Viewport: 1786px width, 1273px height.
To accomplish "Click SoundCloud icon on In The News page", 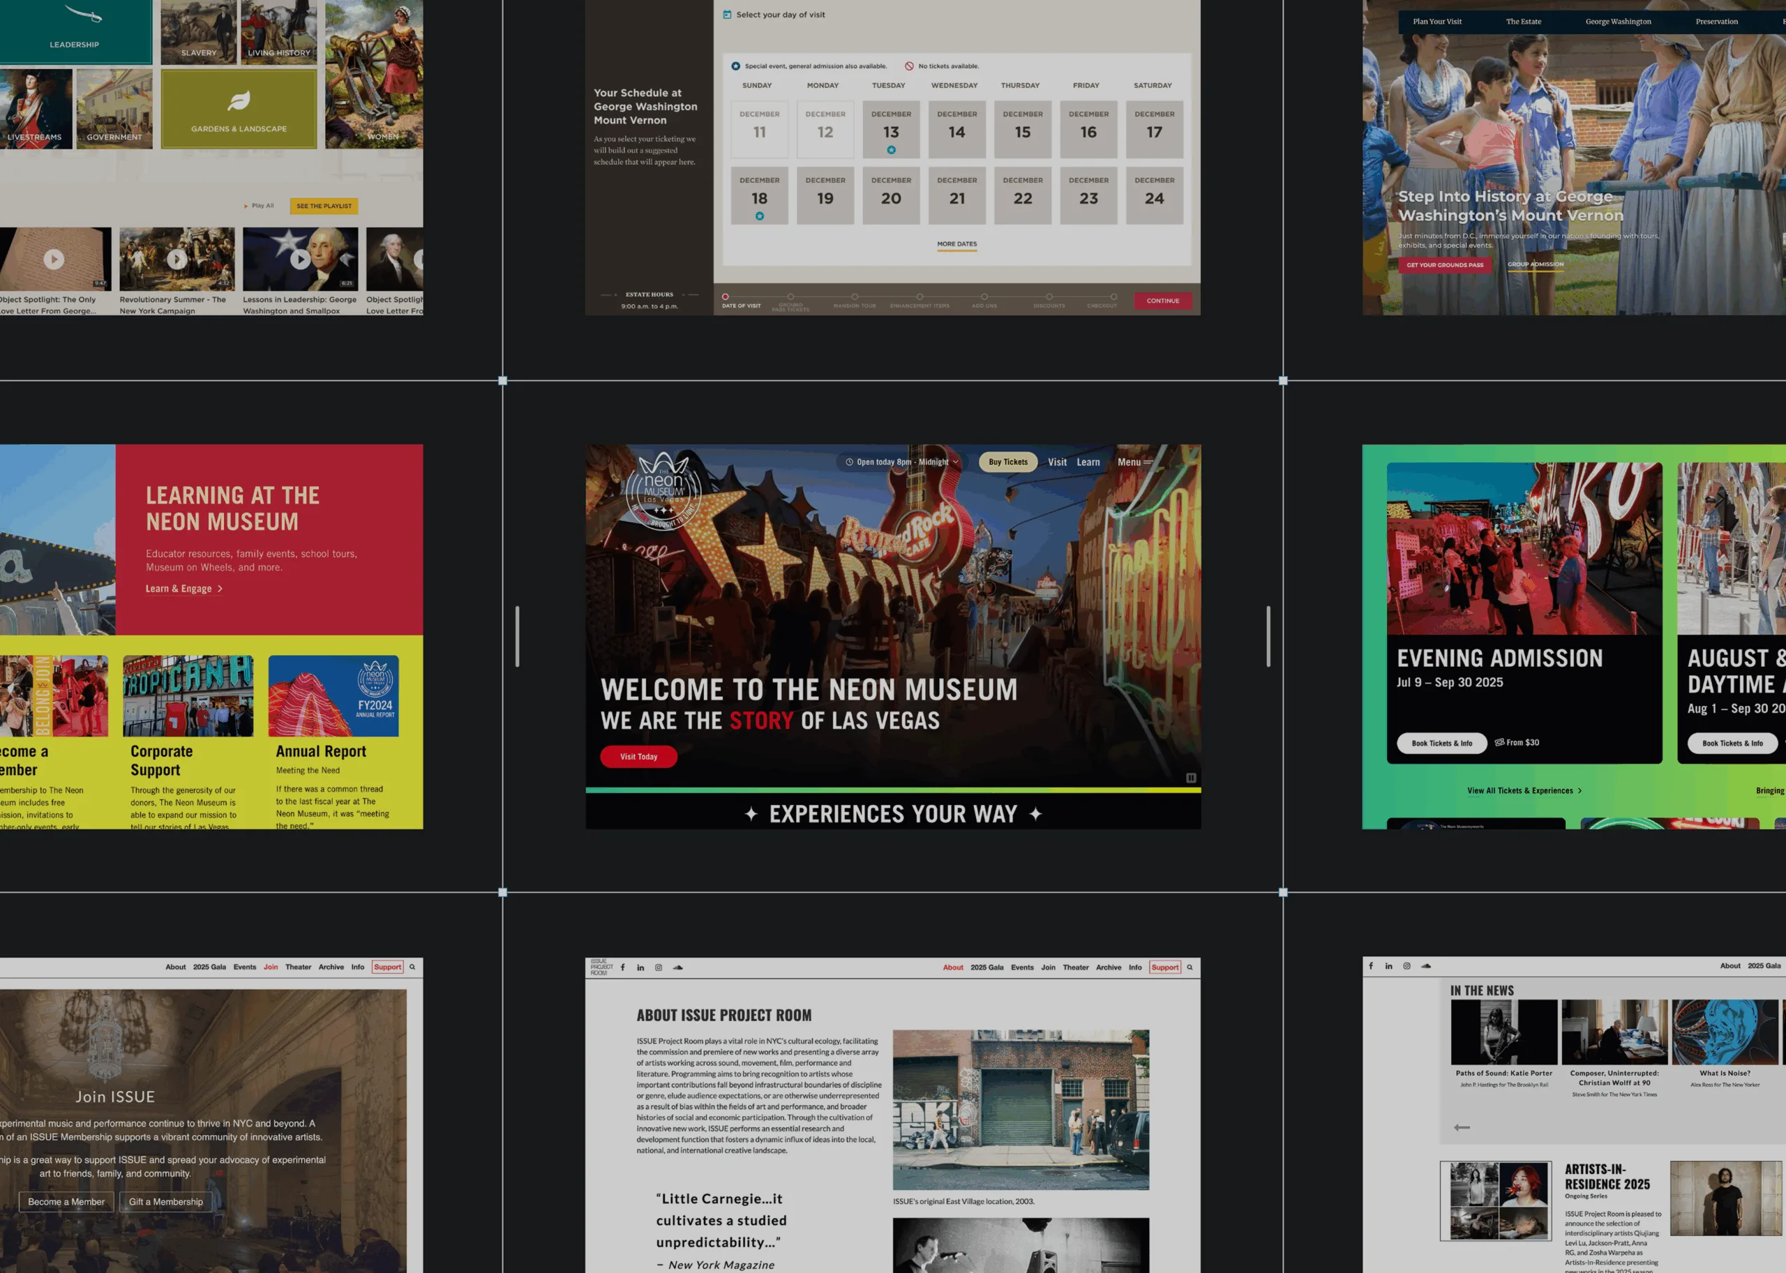I will click(x=1426, y=965).
